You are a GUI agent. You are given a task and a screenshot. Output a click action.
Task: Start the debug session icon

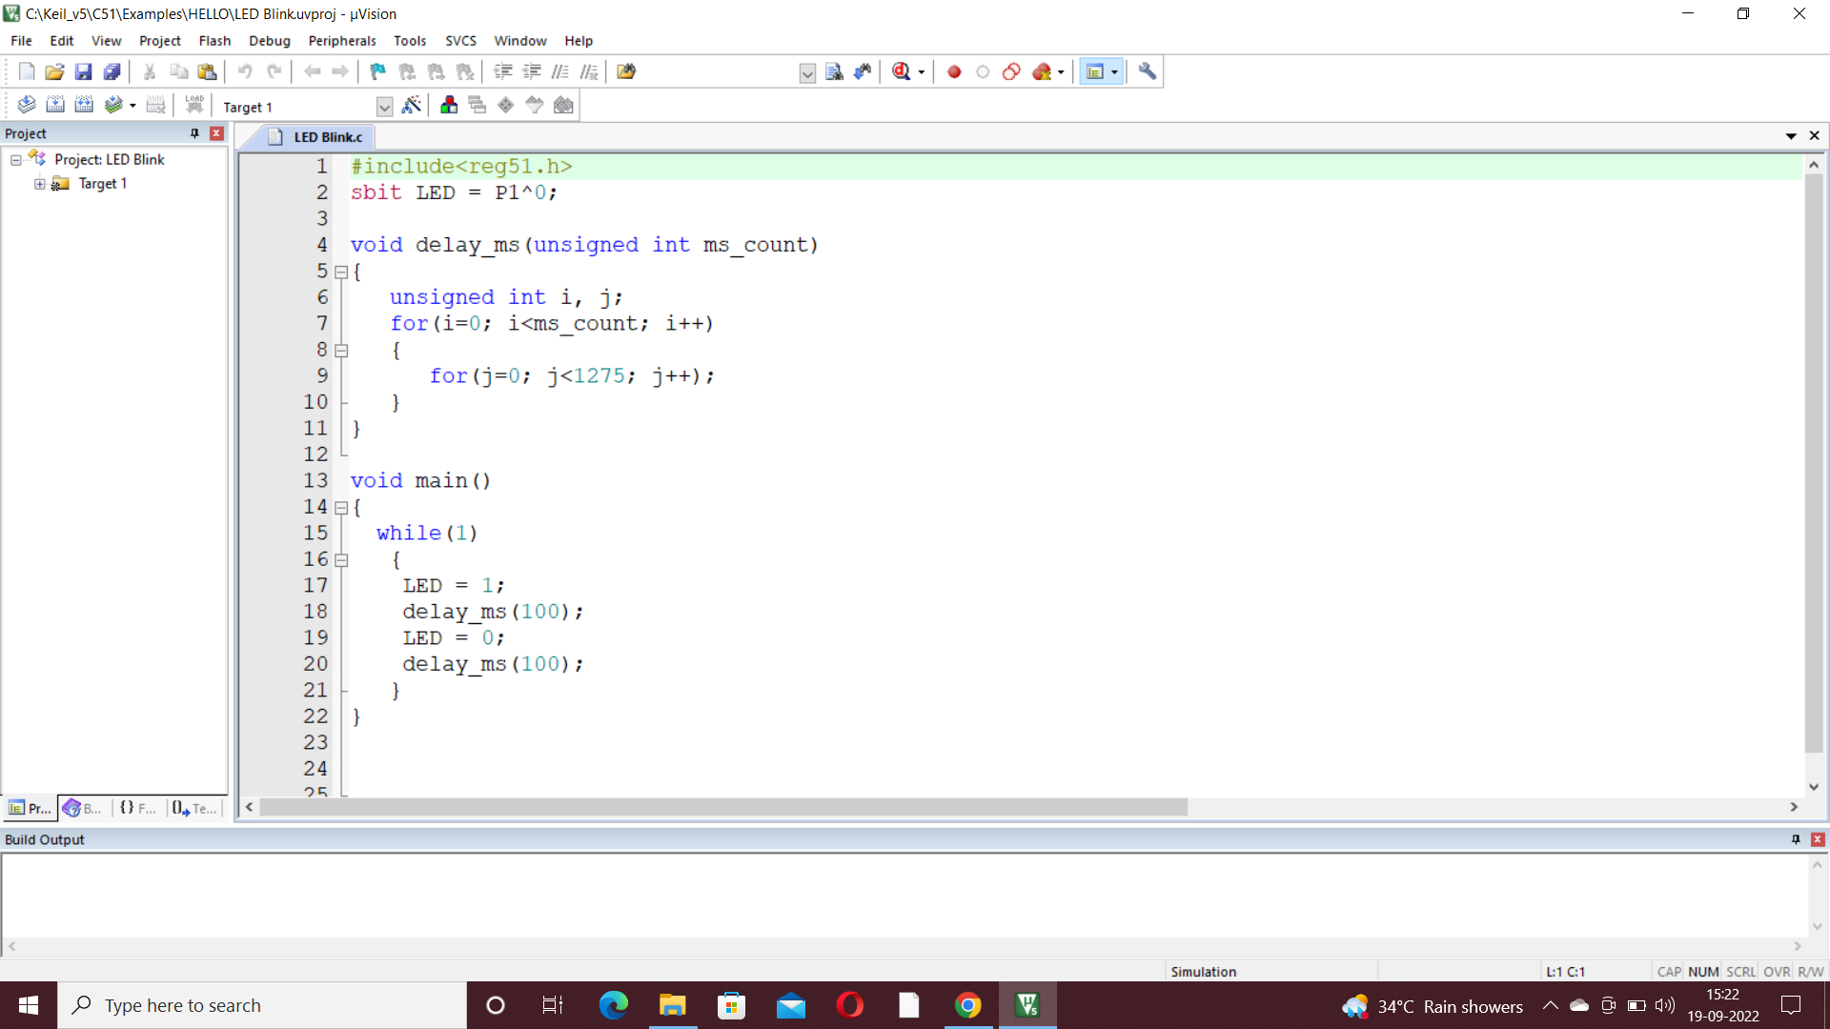(x=902, y=71)
